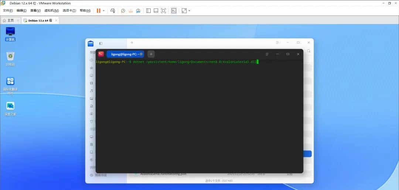Viewport: 399px width, 190px height.
Task: Open Trash in file manager sidebar
Action: point(92,121)
